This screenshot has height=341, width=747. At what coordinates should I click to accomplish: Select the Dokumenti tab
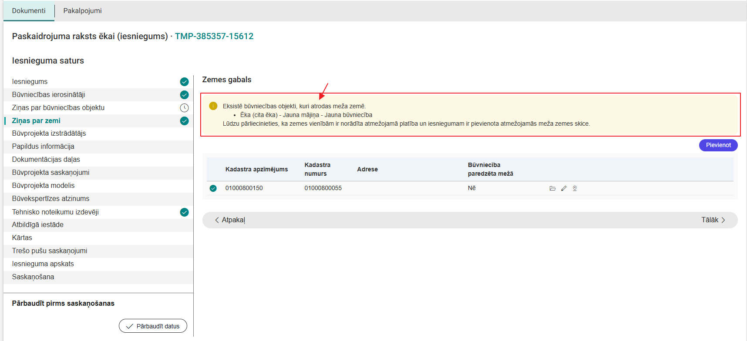coord(29,11)
